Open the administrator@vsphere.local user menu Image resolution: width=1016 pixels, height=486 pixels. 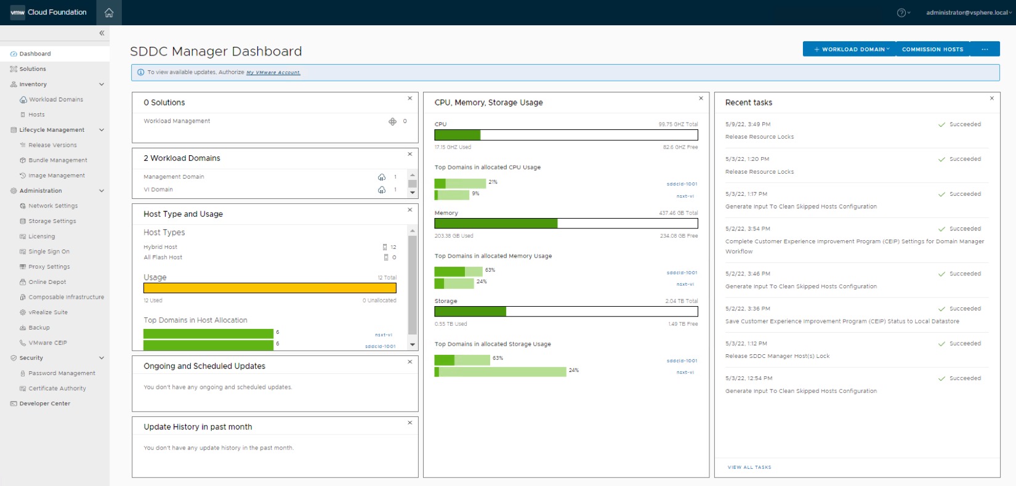[x=967, y=12]
